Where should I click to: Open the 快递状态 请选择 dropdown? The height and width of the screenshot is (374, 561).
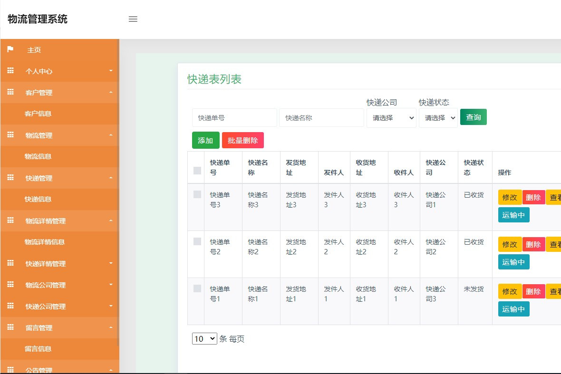pos(438,118)
